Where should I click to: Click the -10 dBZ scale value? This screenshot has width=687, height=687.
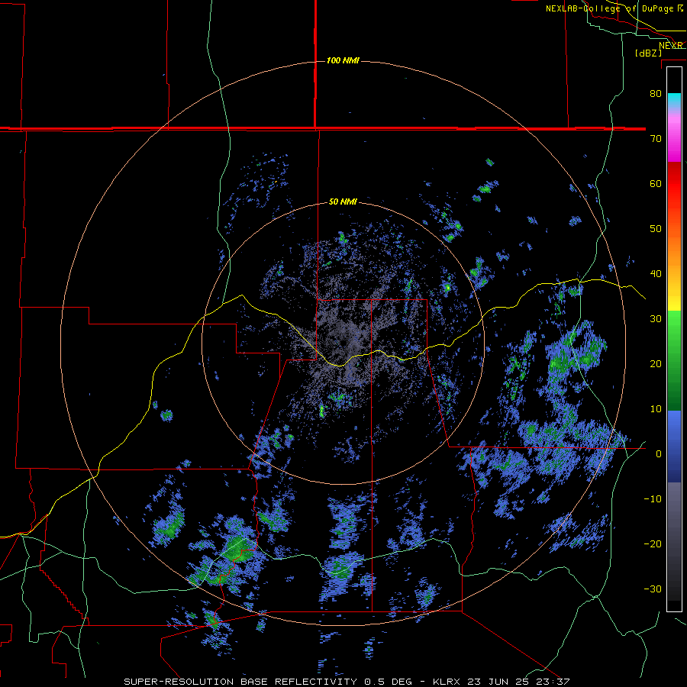pos(653,499)
